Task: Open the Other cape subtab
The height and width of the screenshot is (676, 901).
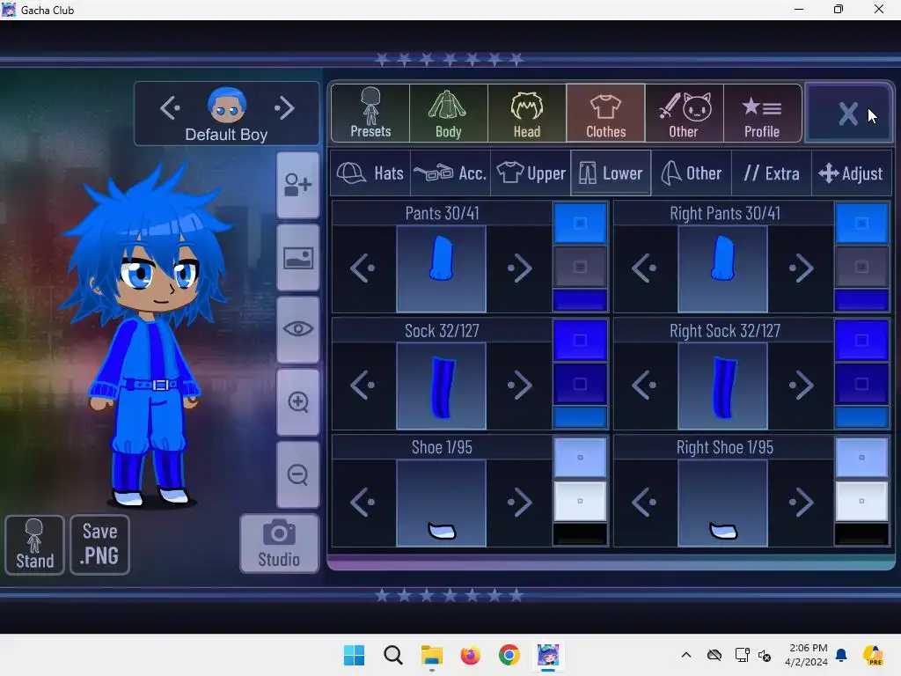Action: coord(692,173)
